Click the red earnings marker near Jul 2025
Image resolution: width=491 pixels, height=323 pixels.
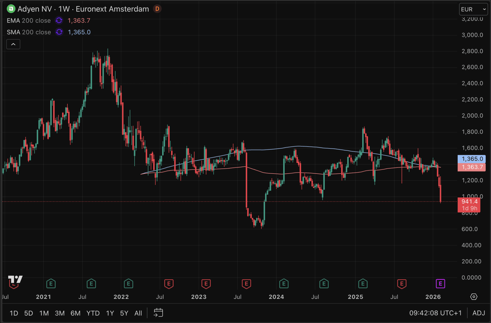tap(402, 284)
